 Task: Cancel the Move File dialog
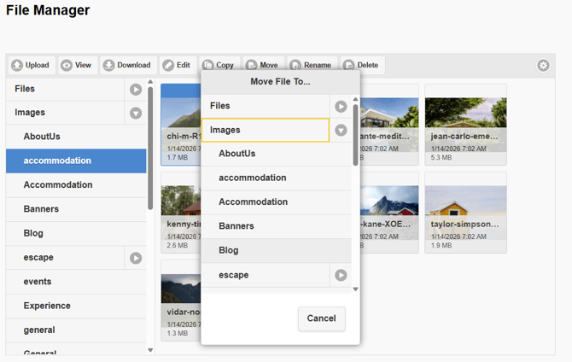(321, 318)
